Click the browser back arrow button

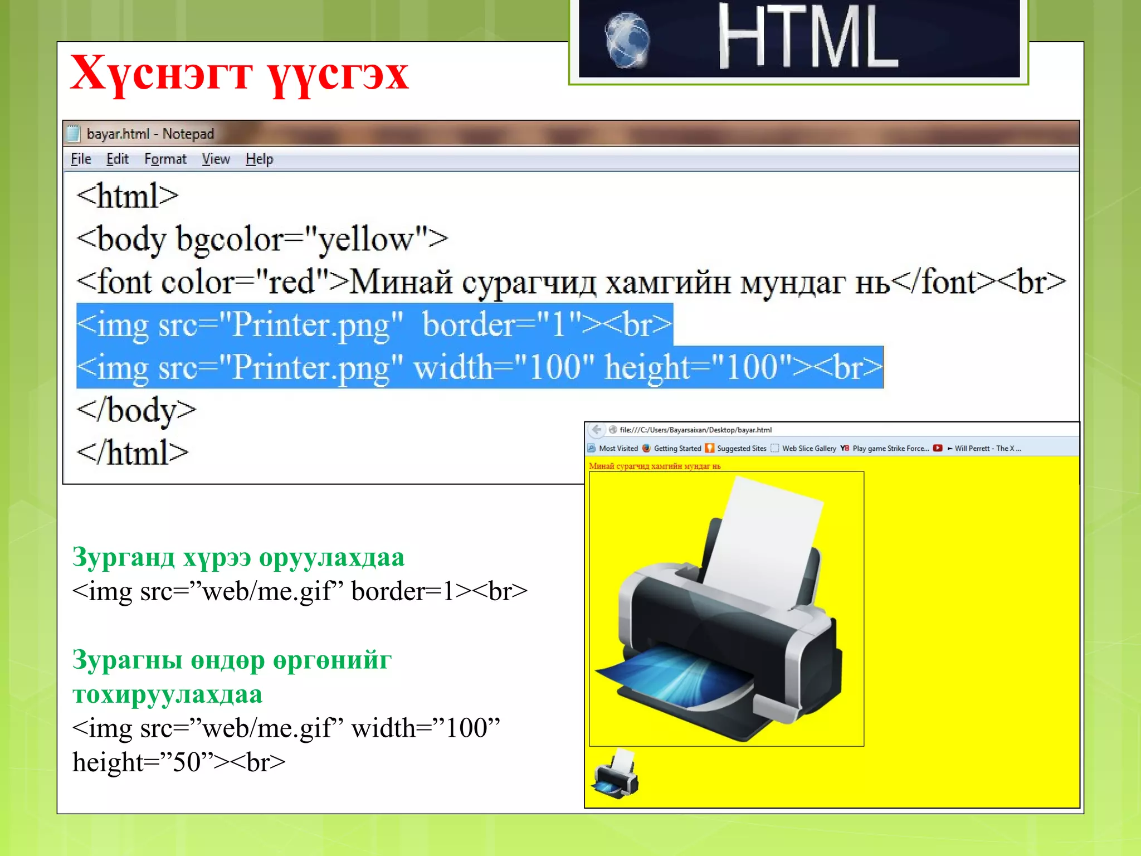(x=597, y=430)
